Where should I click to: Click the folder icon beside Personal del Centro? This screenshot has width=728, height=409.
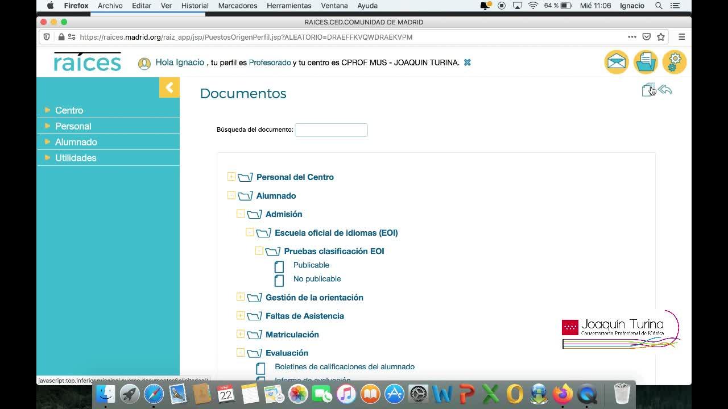pos(245,178)
